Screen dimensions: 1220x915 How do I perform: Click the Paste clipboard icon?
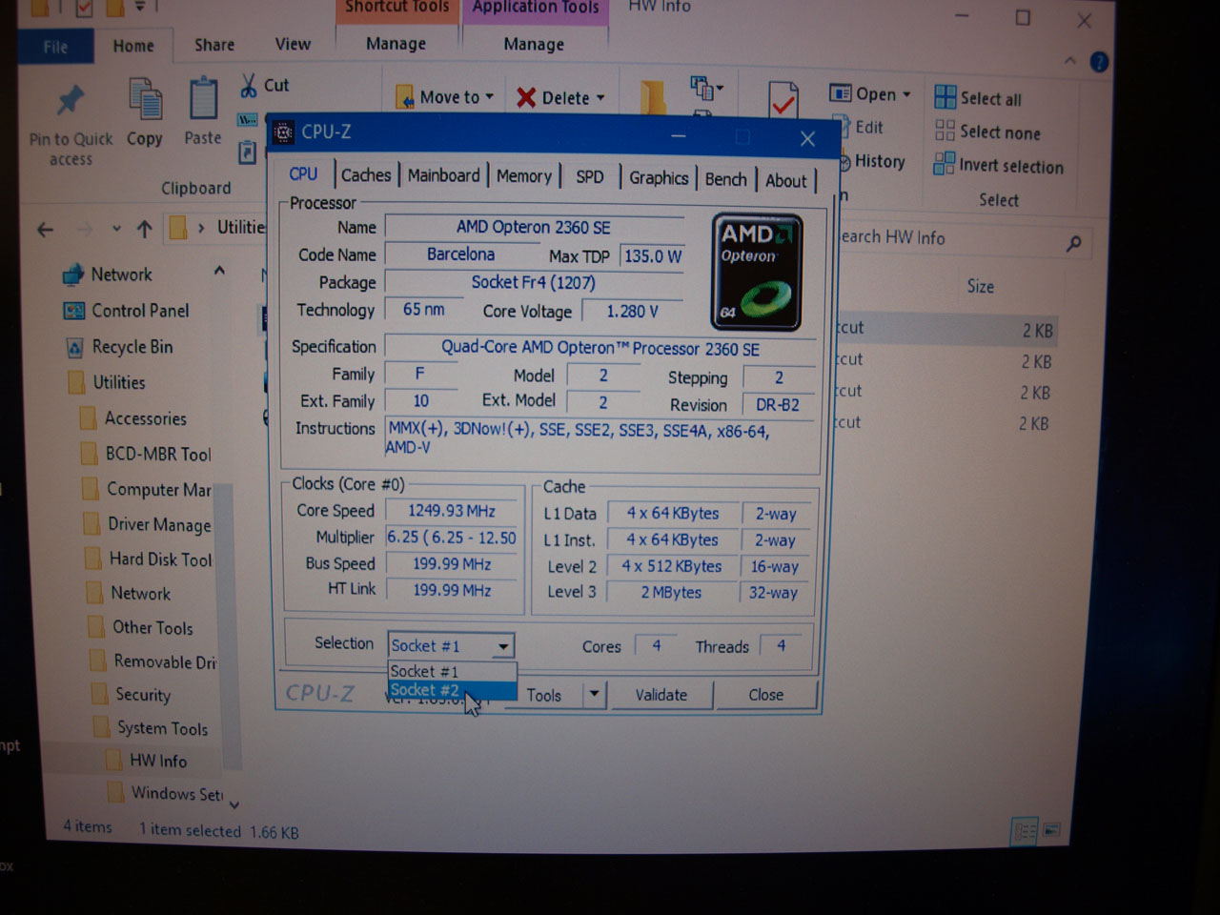(x=202, y=101)
